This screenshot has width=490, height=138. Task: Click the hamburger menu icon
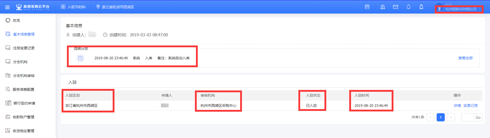coord(7,7)
